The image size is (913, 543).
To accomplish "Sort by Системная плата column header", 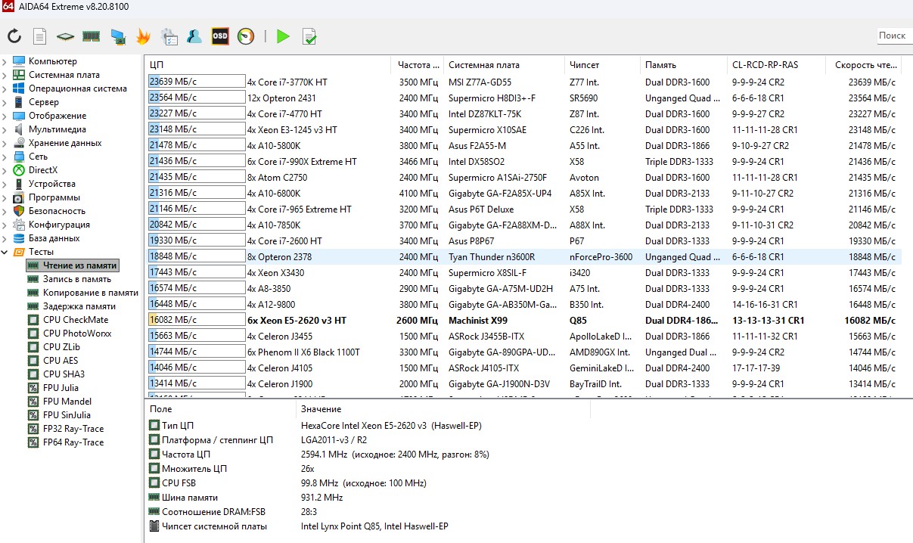I will (503, 65).
